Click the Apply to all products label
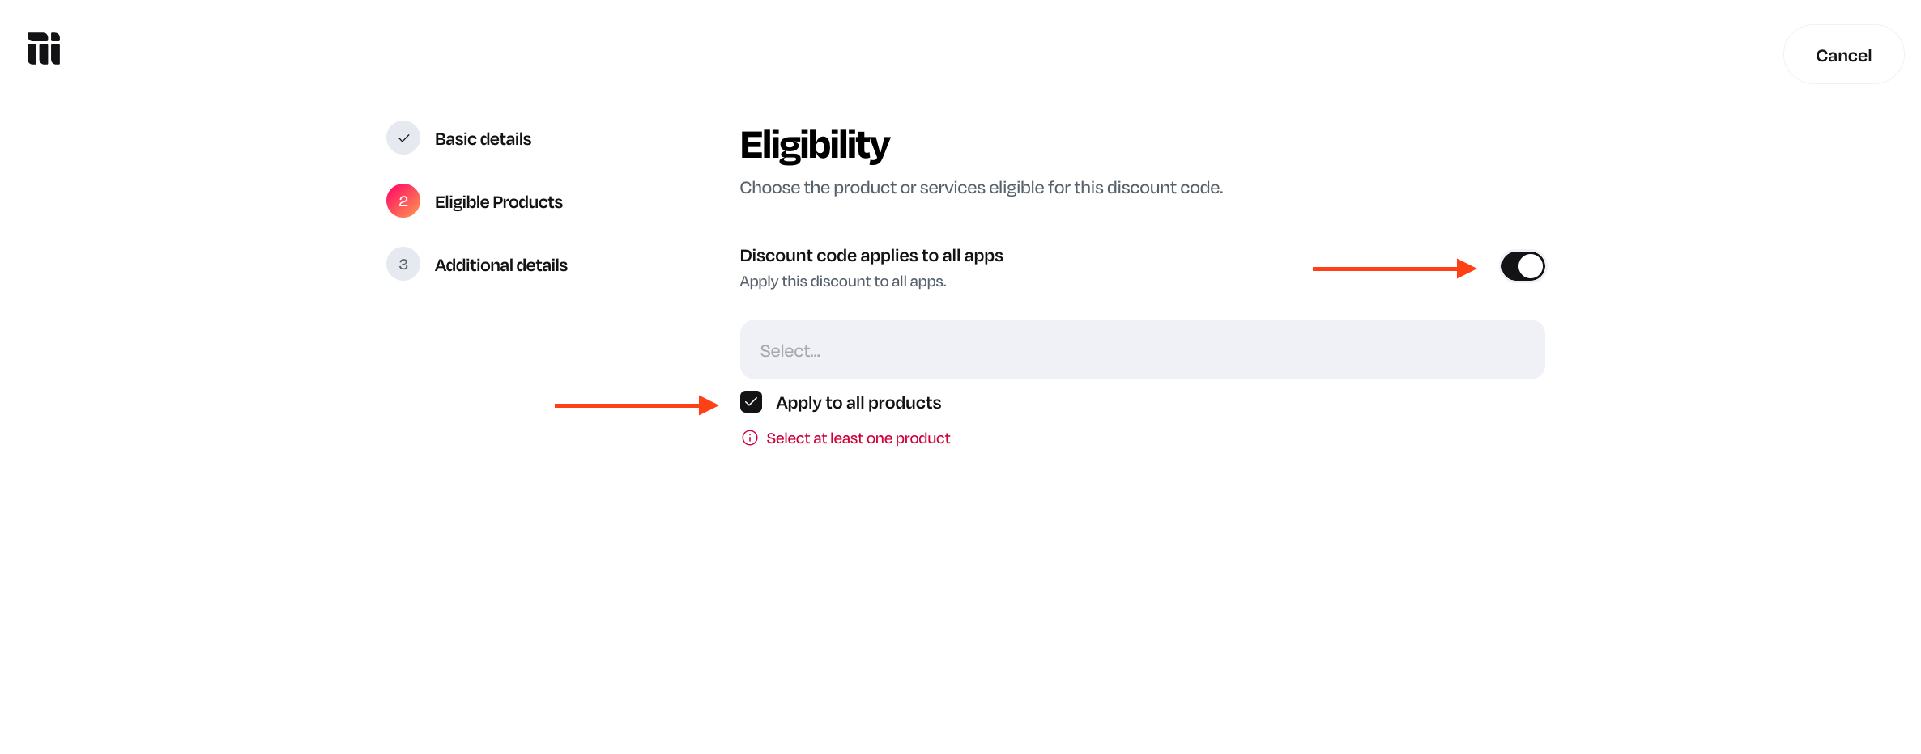The height and width of the screenshot is (754, 1921). tap(858, 403)
